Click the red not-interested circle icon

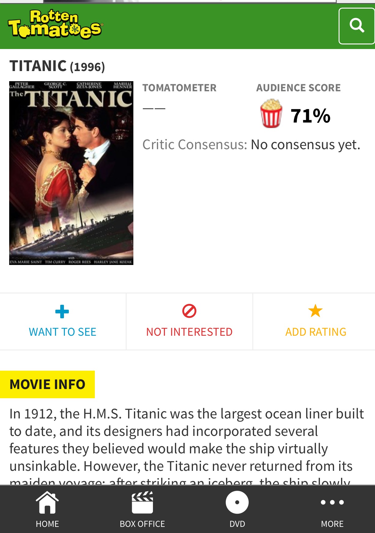point(189,311)
